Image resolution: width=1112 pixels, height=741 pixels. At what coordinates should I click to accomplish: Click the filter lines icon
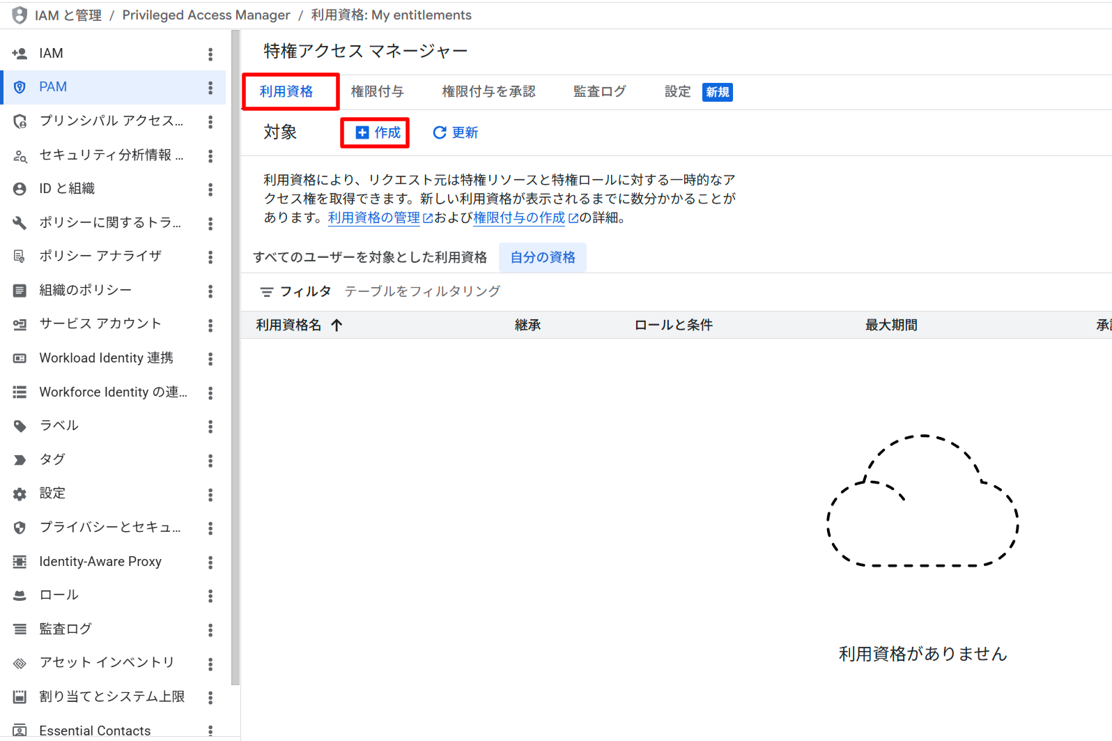click(266, 292)
